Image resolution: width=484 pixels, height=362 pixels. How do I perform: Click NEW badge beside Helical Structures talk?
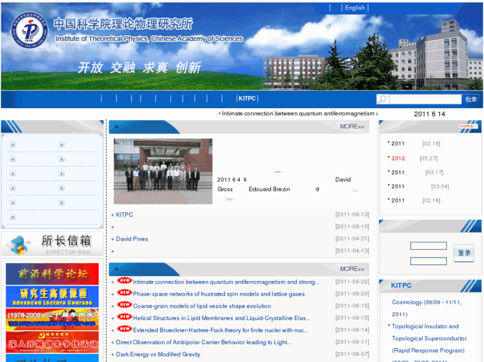pyautogui.click(x=124, y=317)
